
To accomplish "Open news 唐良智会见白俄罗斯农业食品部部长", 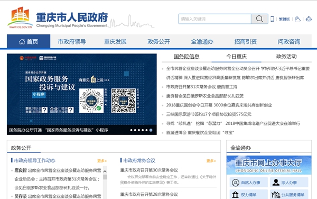I will [205, 96].
